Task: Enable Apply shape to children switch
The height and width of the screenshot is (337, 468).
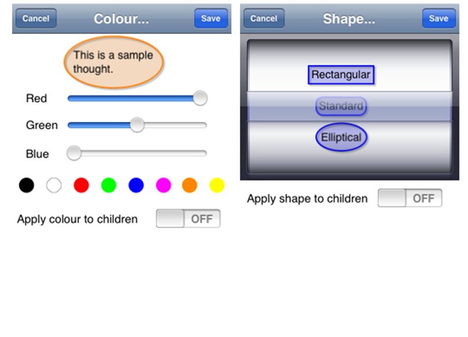Action: [410, 198]
